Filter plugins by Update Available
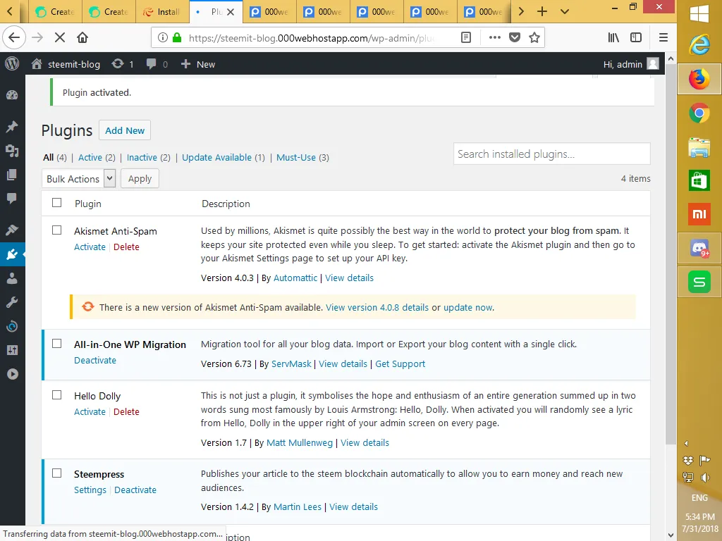The width and height of the screenshot is (722, 541). point(216,157)
